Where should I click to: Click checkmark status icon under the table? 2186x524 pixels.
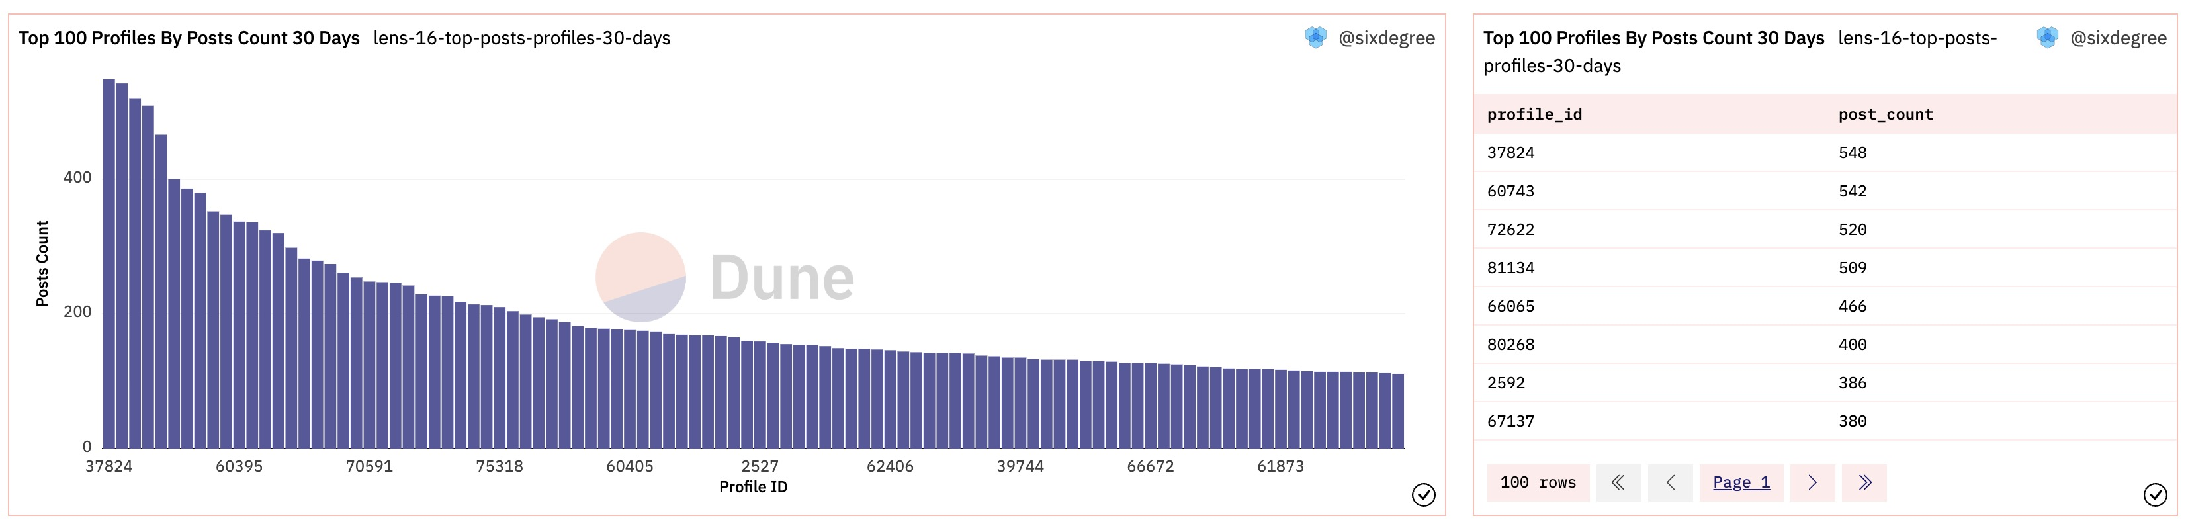click(x=2155, y=494)
